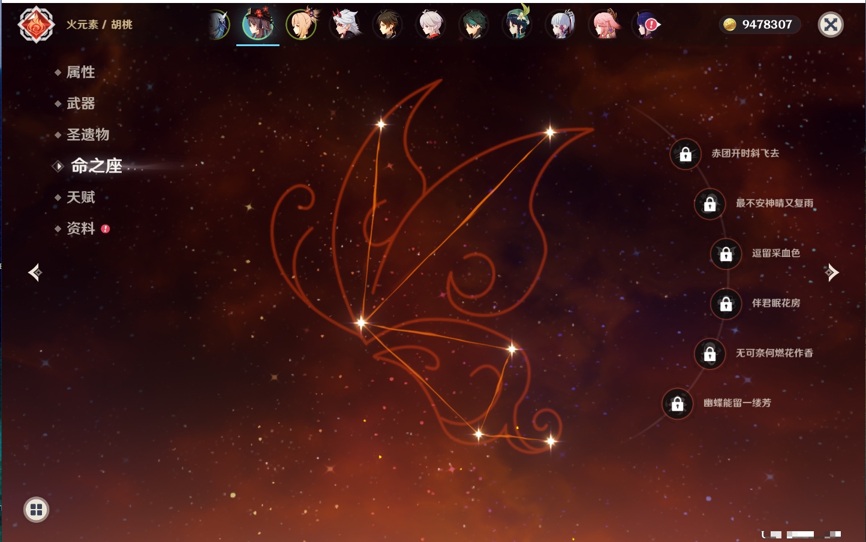Click lock icon for 逗留采血色
Image resolution: width=866 pixels, height=542 pixels.
(726, 254)
